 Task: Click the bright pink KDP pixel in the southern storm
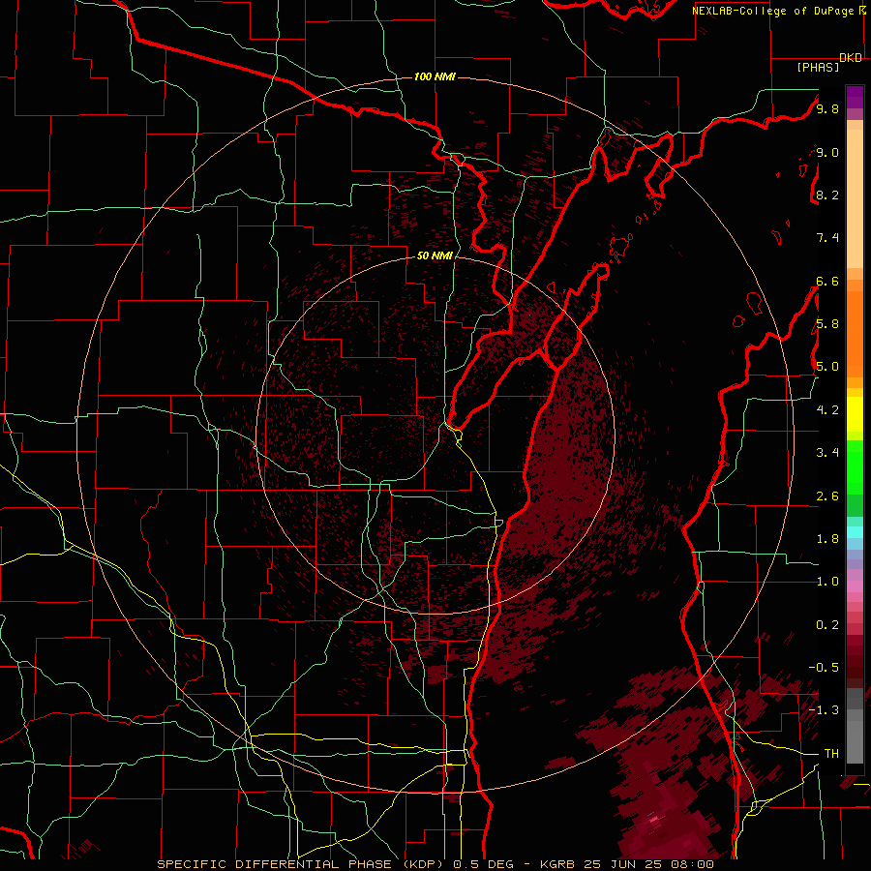[x=654, y=818]
